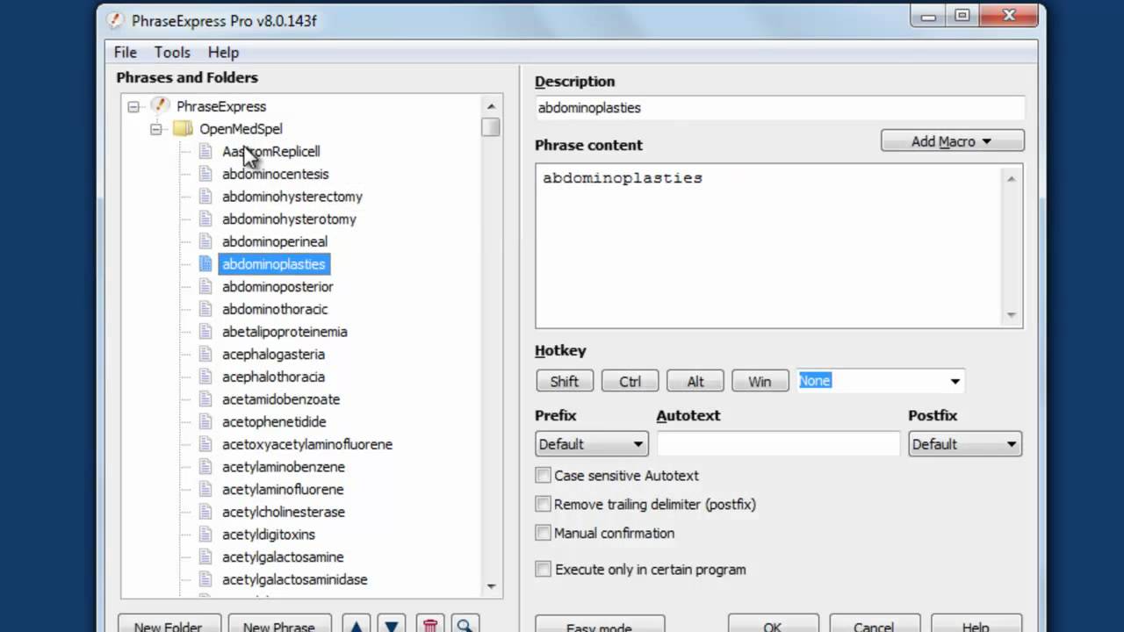Screen dimensions: 1124x632
Task: Enable Case sensitive Autotext checkbox
Action: point(544,476)
